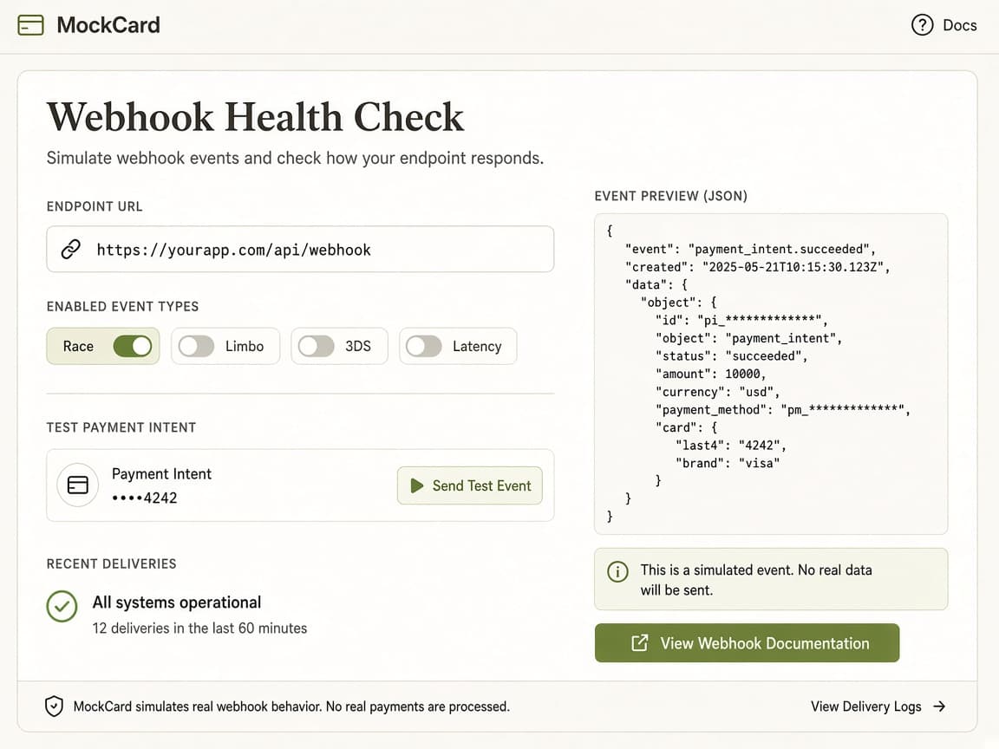This screenshot has width=999, height=749.
Task: Click the "MockCard simulates real webhook behavior" footer text
Action: [x=291, y=707]
